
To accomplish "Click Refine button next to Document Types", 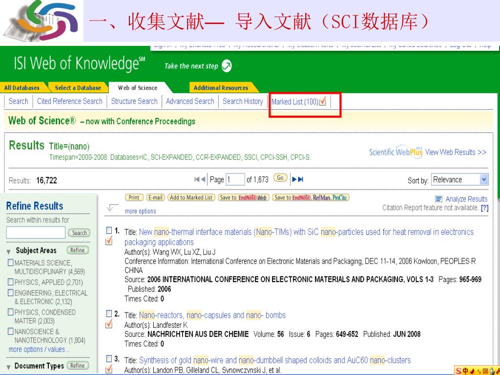I will [x=78, y=365].
